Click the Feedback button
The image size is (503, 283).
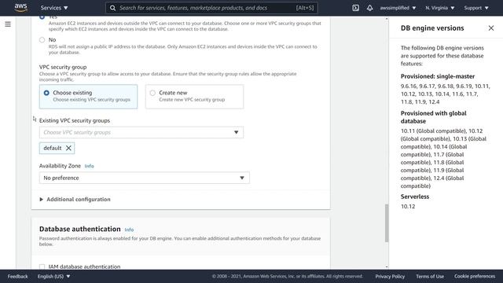click(x=17, y=276)
